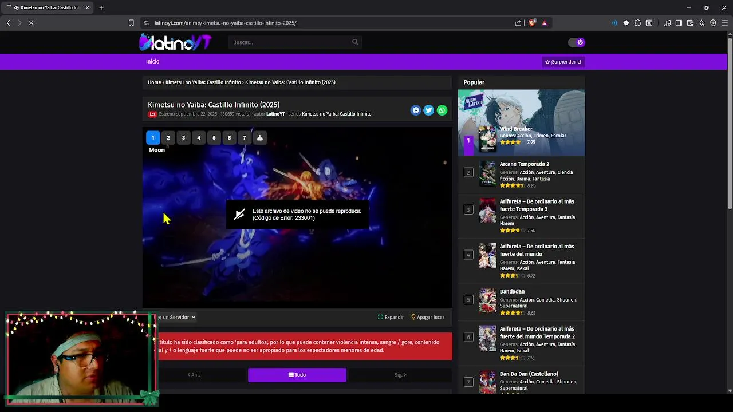Open the Kimetsu no Yaiba: Castillo Infinito breadcrumb
This screenshot has width=733, height=412.
(x=203, y=82)
